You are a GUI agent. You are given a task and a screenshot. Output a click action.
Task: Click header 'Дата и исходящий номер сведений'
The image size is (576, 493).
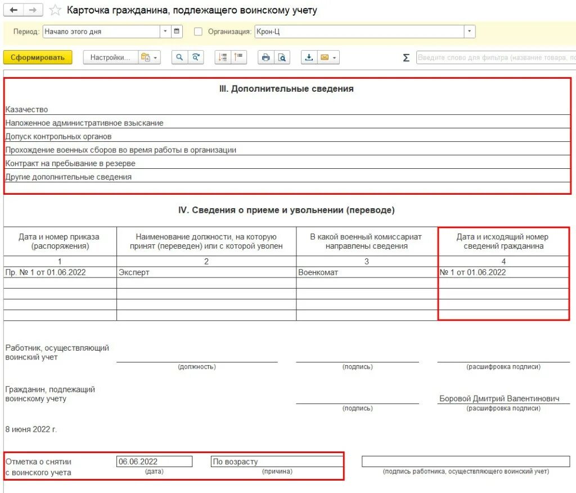pos(503,241)
